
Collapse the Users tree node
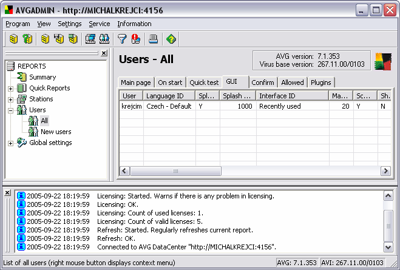[10, 110]
